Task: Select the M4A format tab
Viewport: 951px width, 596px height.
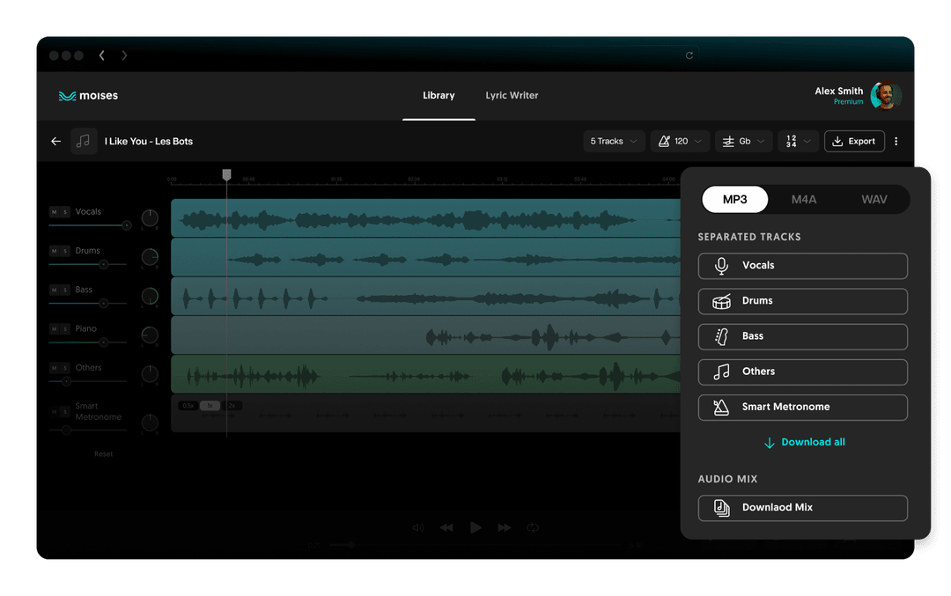Action: point(804,200)
